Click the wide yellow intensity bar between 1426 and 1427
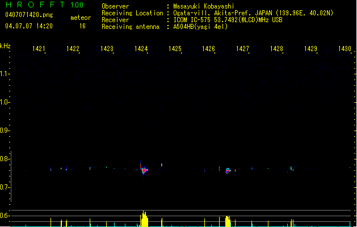The width and height of the screenshot is (357, 227). [228, 221]
